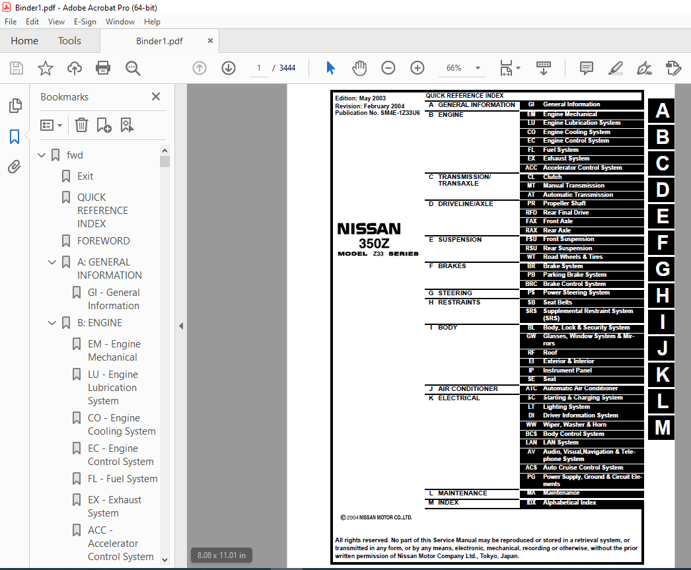691x570 pixels.
Task: Add a new bookmark icon
Action: pyautogui.click(x=104, y=125)
